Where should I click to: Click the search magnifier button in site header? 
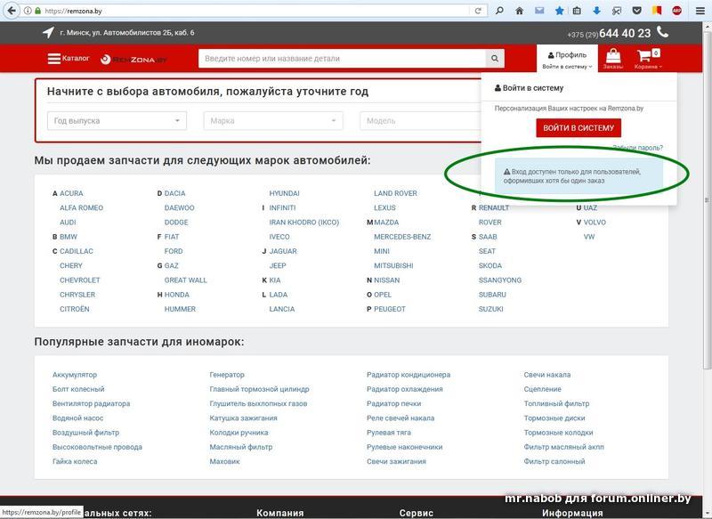point(494,59)
